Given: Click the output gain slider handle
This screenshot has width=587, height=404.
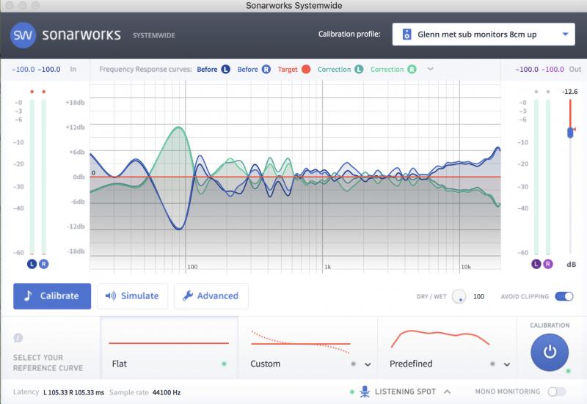Looking at the screenshot, I should point(570,132).
